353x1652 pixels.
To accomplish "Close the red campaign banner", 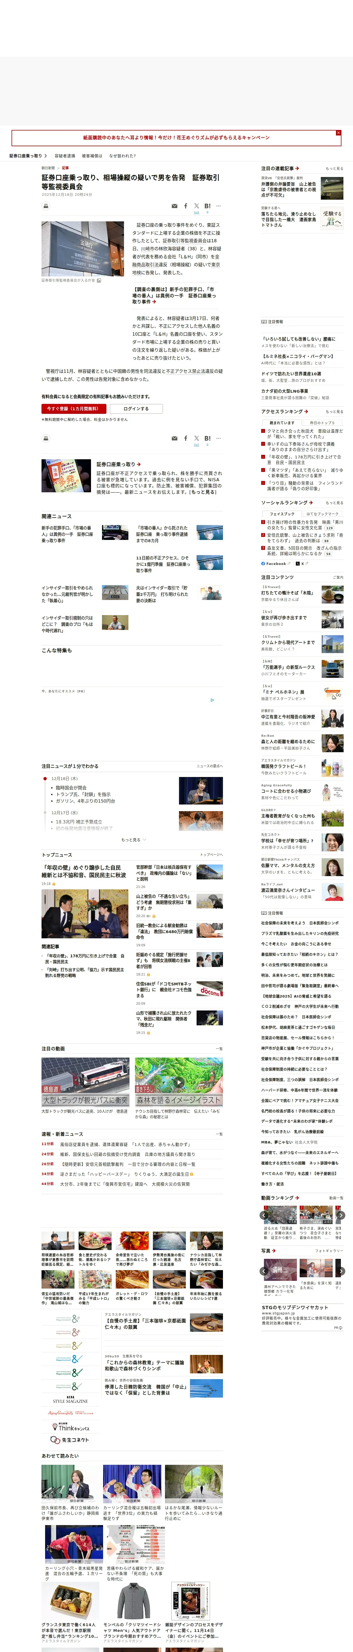I will pyautogui.click(x=338, y=133).
